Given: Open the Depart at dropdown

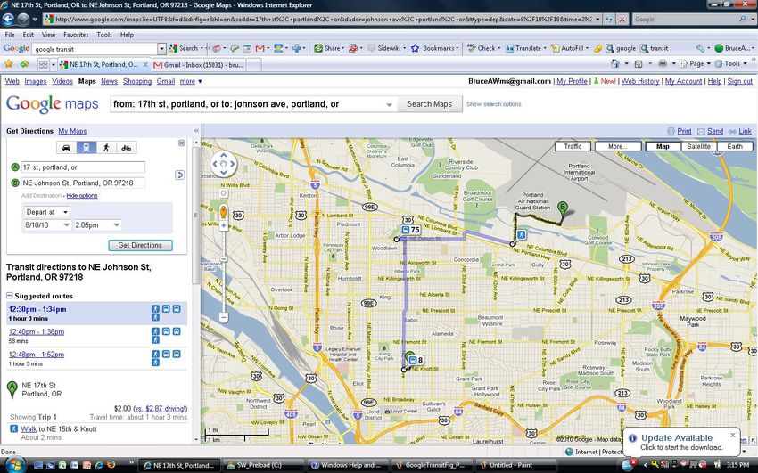Looking at the screenshot, I should point(47,212).
